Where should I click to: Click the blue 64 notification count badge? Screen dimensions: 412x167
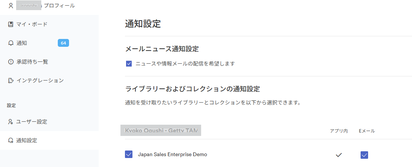pos(63,43)
